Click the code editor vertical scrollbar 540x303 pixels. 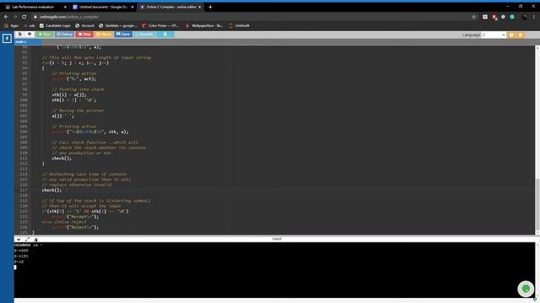tap(537, 141)
